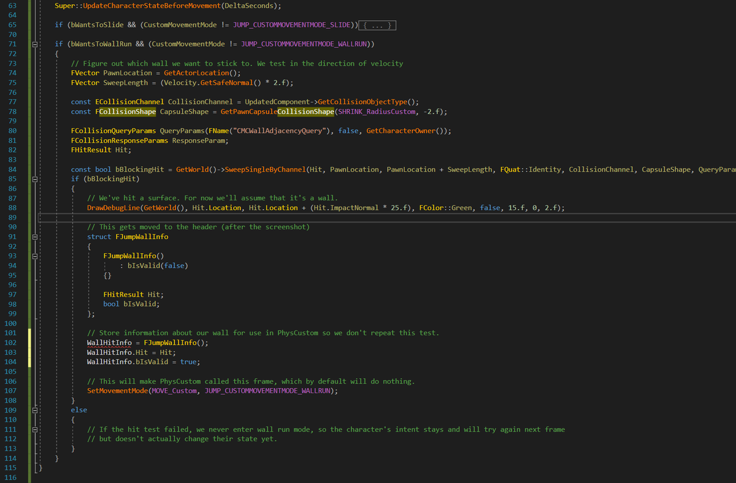Click the ResponseParam variable name

click(198, 140)
